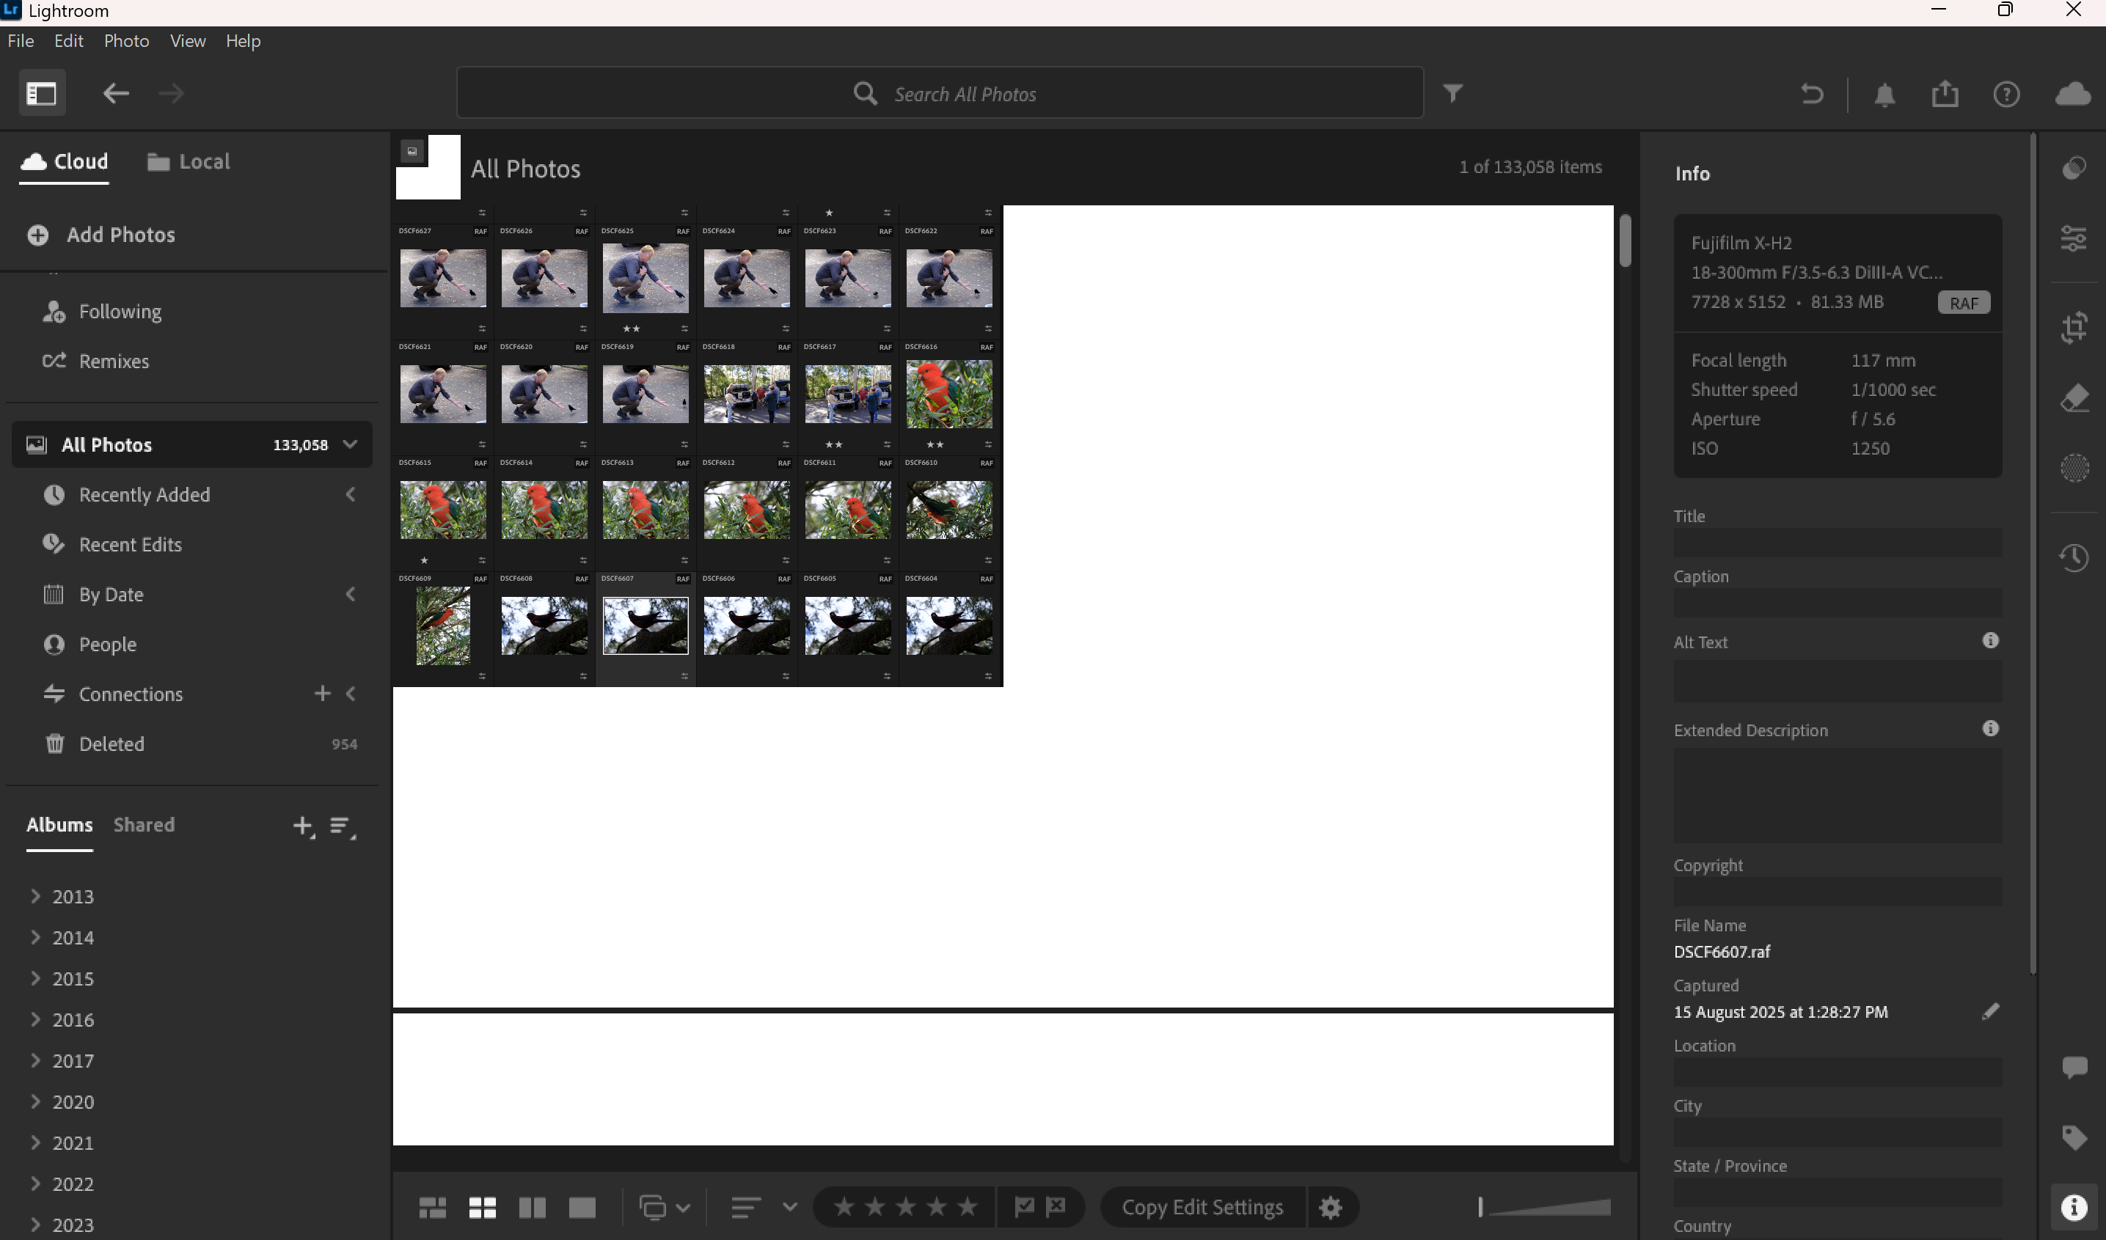Viewport: 2106px width, 1240px height.
Task: Select the Crop & Rotate tool
Action: (x=2076, y=328)
